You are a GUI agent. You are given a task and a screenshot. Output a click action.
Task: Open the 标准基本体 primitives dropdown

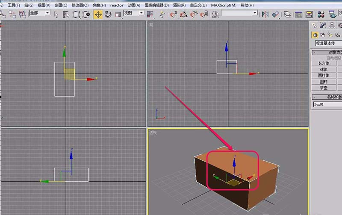[328, 44]
